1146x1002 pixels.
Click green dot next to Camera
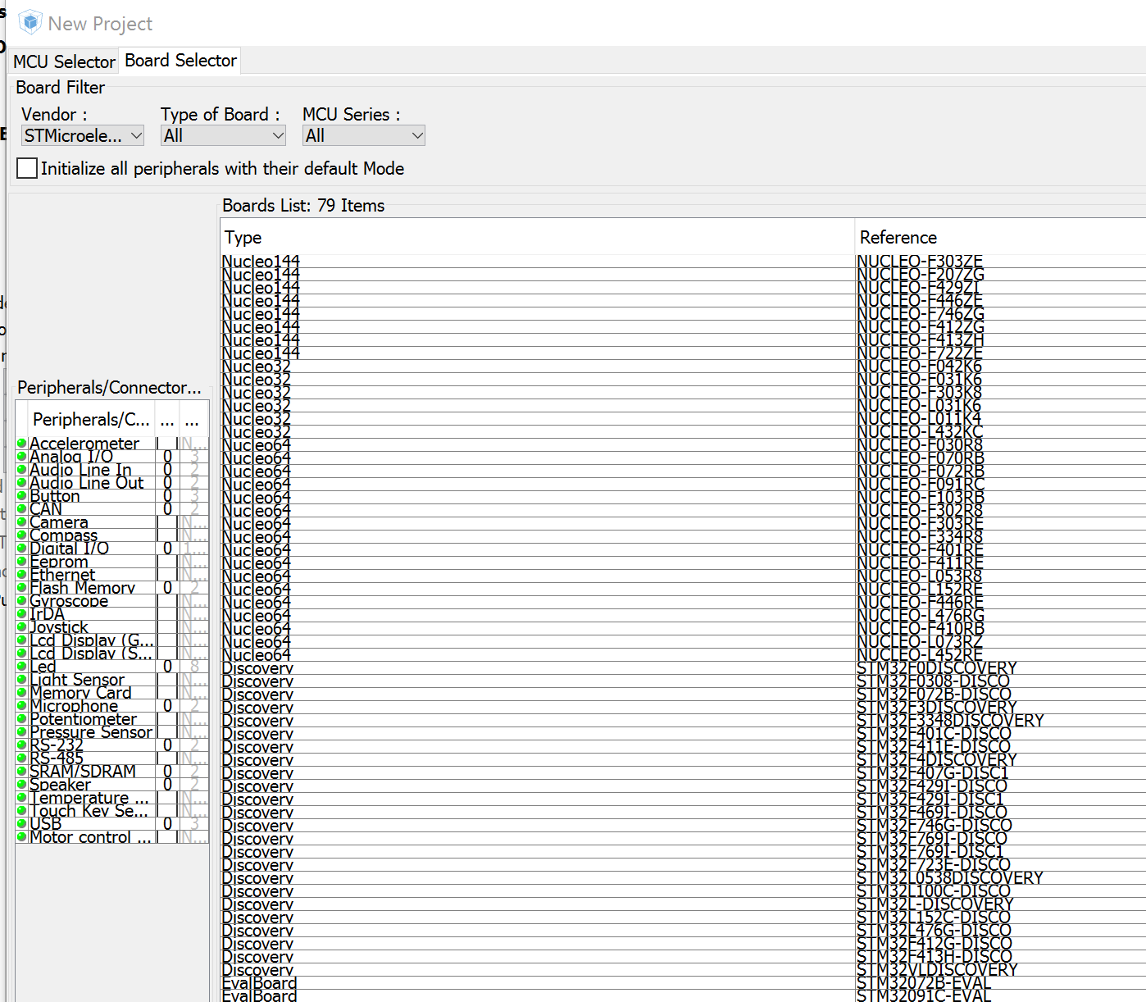[x=22, y=522]
